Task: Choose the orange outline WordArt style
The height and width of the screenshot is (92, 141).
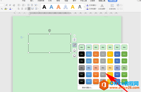Action: pyautogui.click(x=58, y=7)
